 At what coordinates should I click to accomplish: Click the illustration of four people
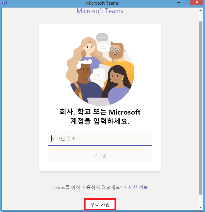[x=100, y=70]
